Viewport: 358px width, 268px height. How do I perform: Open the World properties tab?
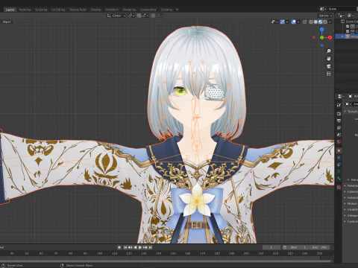click(x=339, y=142)
